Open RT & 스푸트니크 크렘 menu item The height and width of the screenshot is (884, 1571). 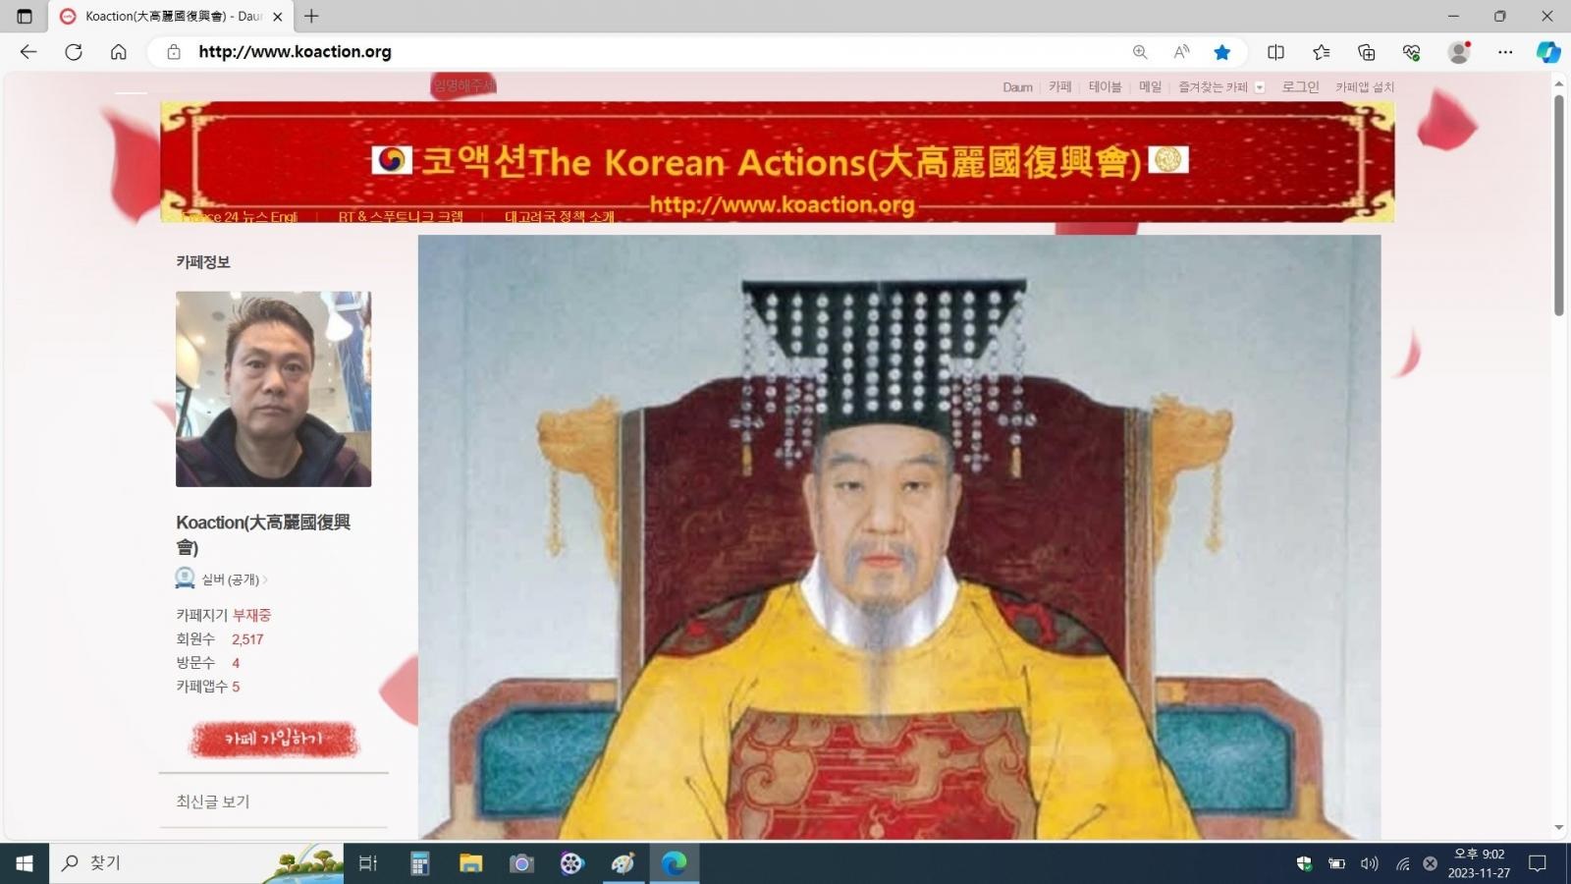click(x=401, y=216)
